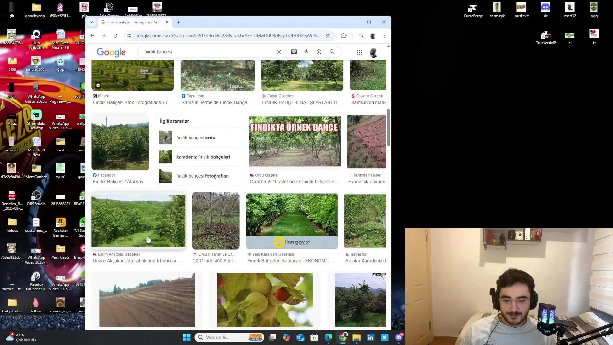Image resolution: width=613 pixels, height=345 pixels.
Task: Open the Çöp recycle bin icon
Action: click(x=60, y=64)
